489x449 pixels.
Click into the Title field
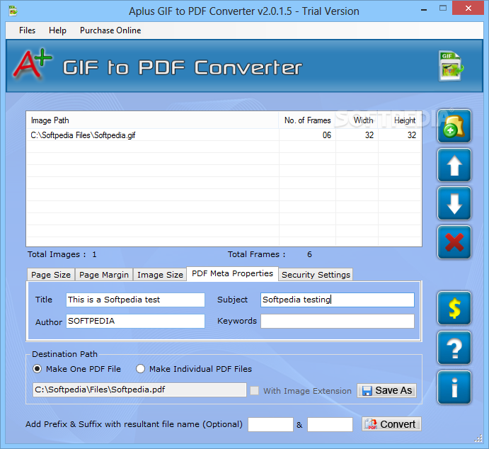point(135,300)
